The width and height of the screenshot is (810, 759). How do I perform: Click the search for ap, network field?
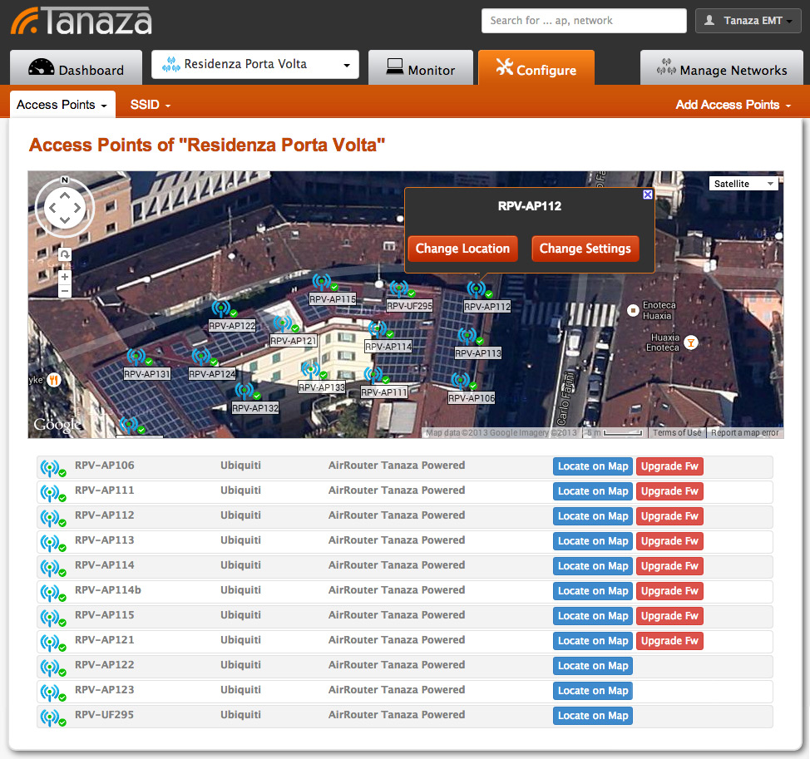584,21
